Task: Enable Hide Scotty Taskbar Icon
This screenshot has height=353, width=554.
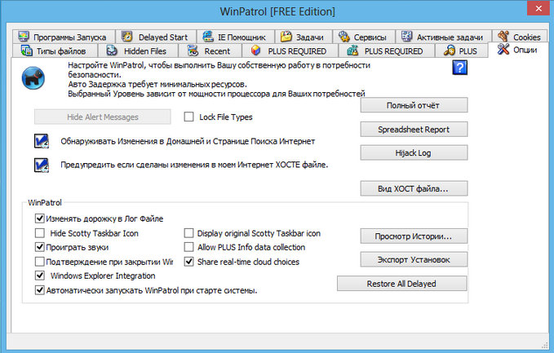Action: [39, 233]
